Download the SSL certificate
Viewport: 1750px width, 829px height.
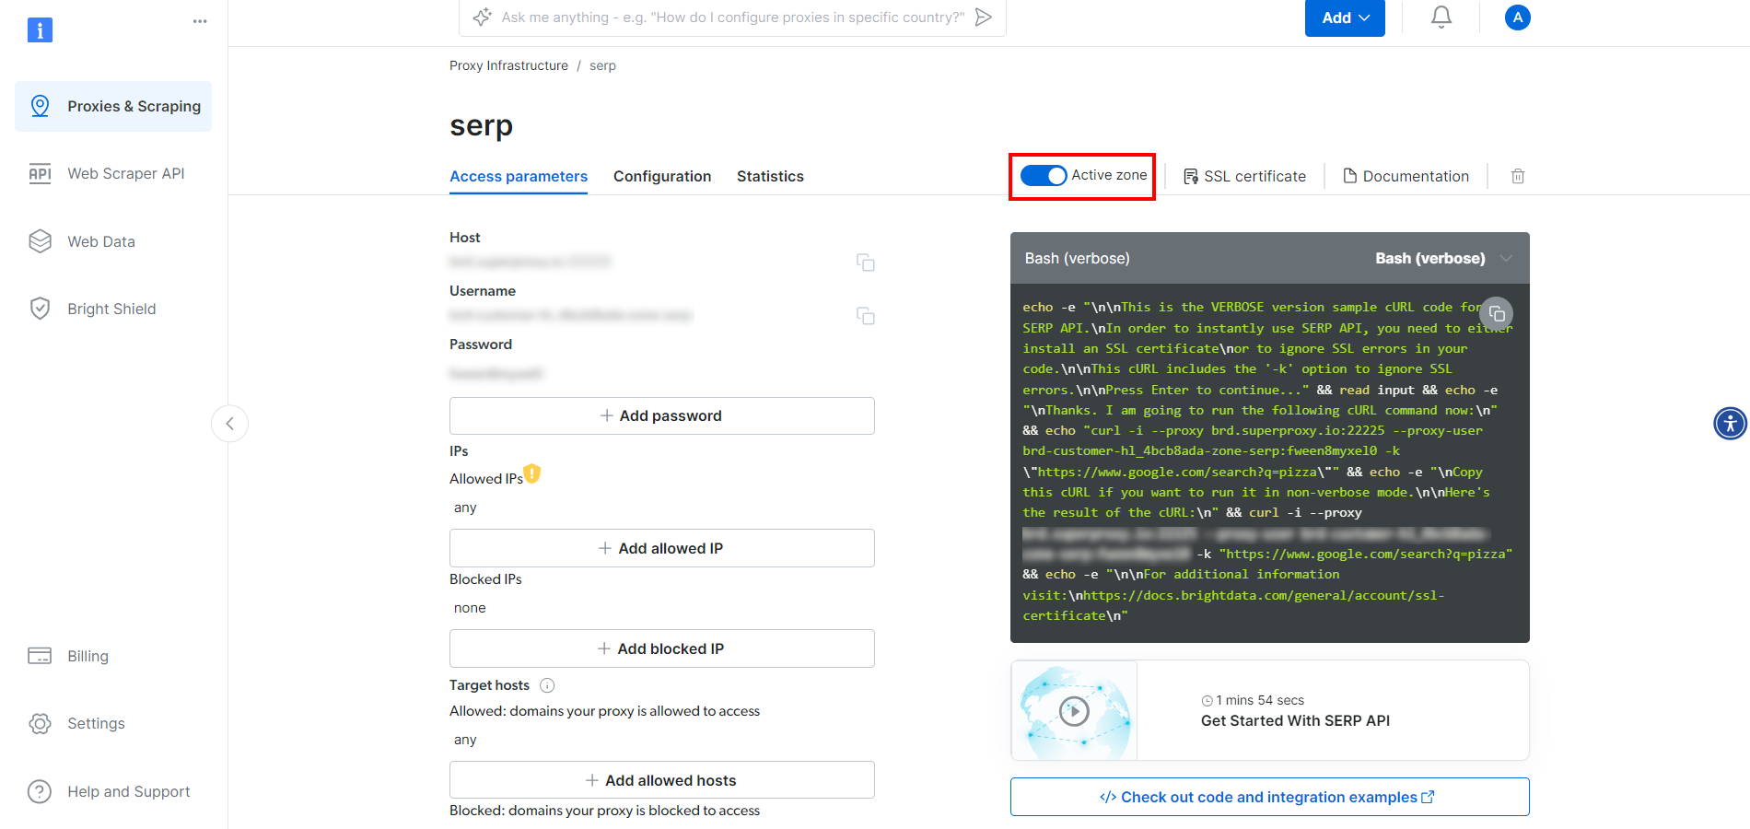point(1243,176)
